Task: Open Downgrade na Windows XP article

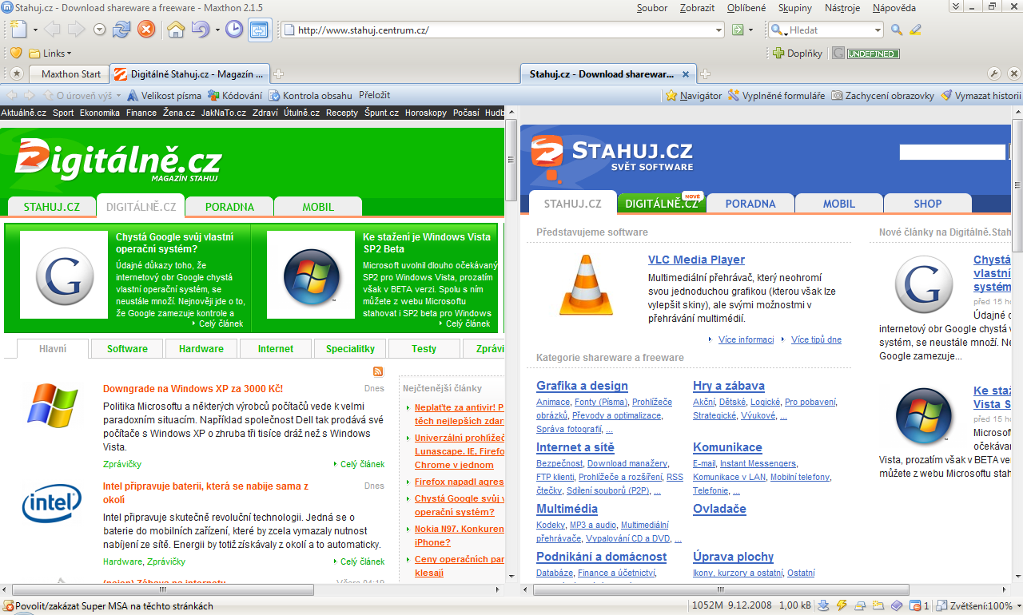Action: tap(193, 389)
